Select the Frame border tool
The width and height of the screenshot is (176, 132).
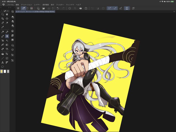point(7,58)
